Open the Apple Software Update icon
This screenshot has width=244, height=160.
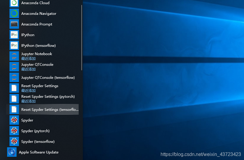point(12,152)
